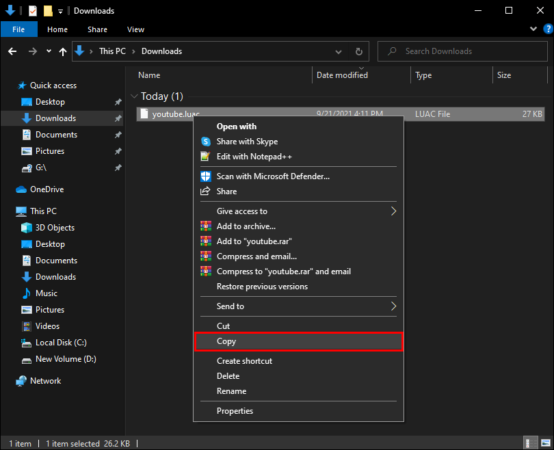Sort by the Date modified column

point(342,75)
